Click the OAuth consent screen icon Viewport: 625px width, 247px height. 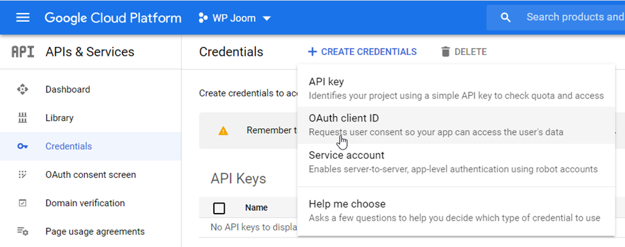click(22, 174)
